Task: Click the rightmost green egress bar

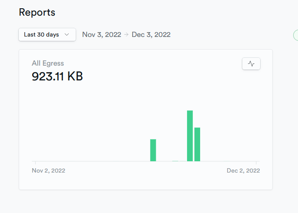Action: (x=197, y=144)
